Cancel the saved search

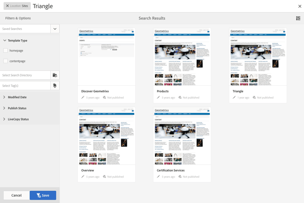[17, 195]
